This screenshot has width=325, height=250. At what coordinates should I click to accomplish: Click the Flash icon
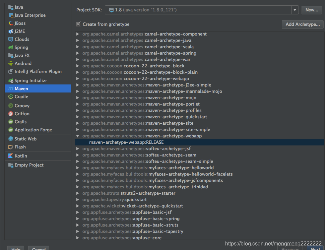point(11,147)
